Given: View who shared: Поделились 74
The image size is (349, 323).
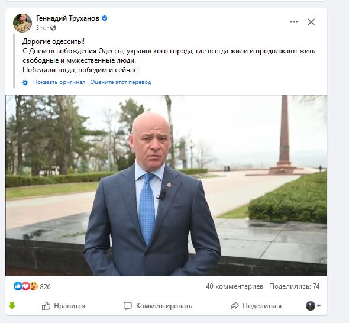Looking at the screenshot, I should tap(294, 286).
